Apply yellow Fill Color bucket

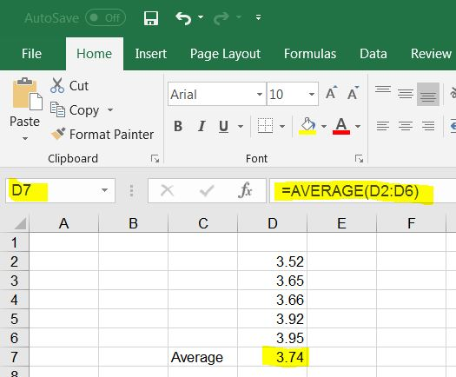(307, 126)
